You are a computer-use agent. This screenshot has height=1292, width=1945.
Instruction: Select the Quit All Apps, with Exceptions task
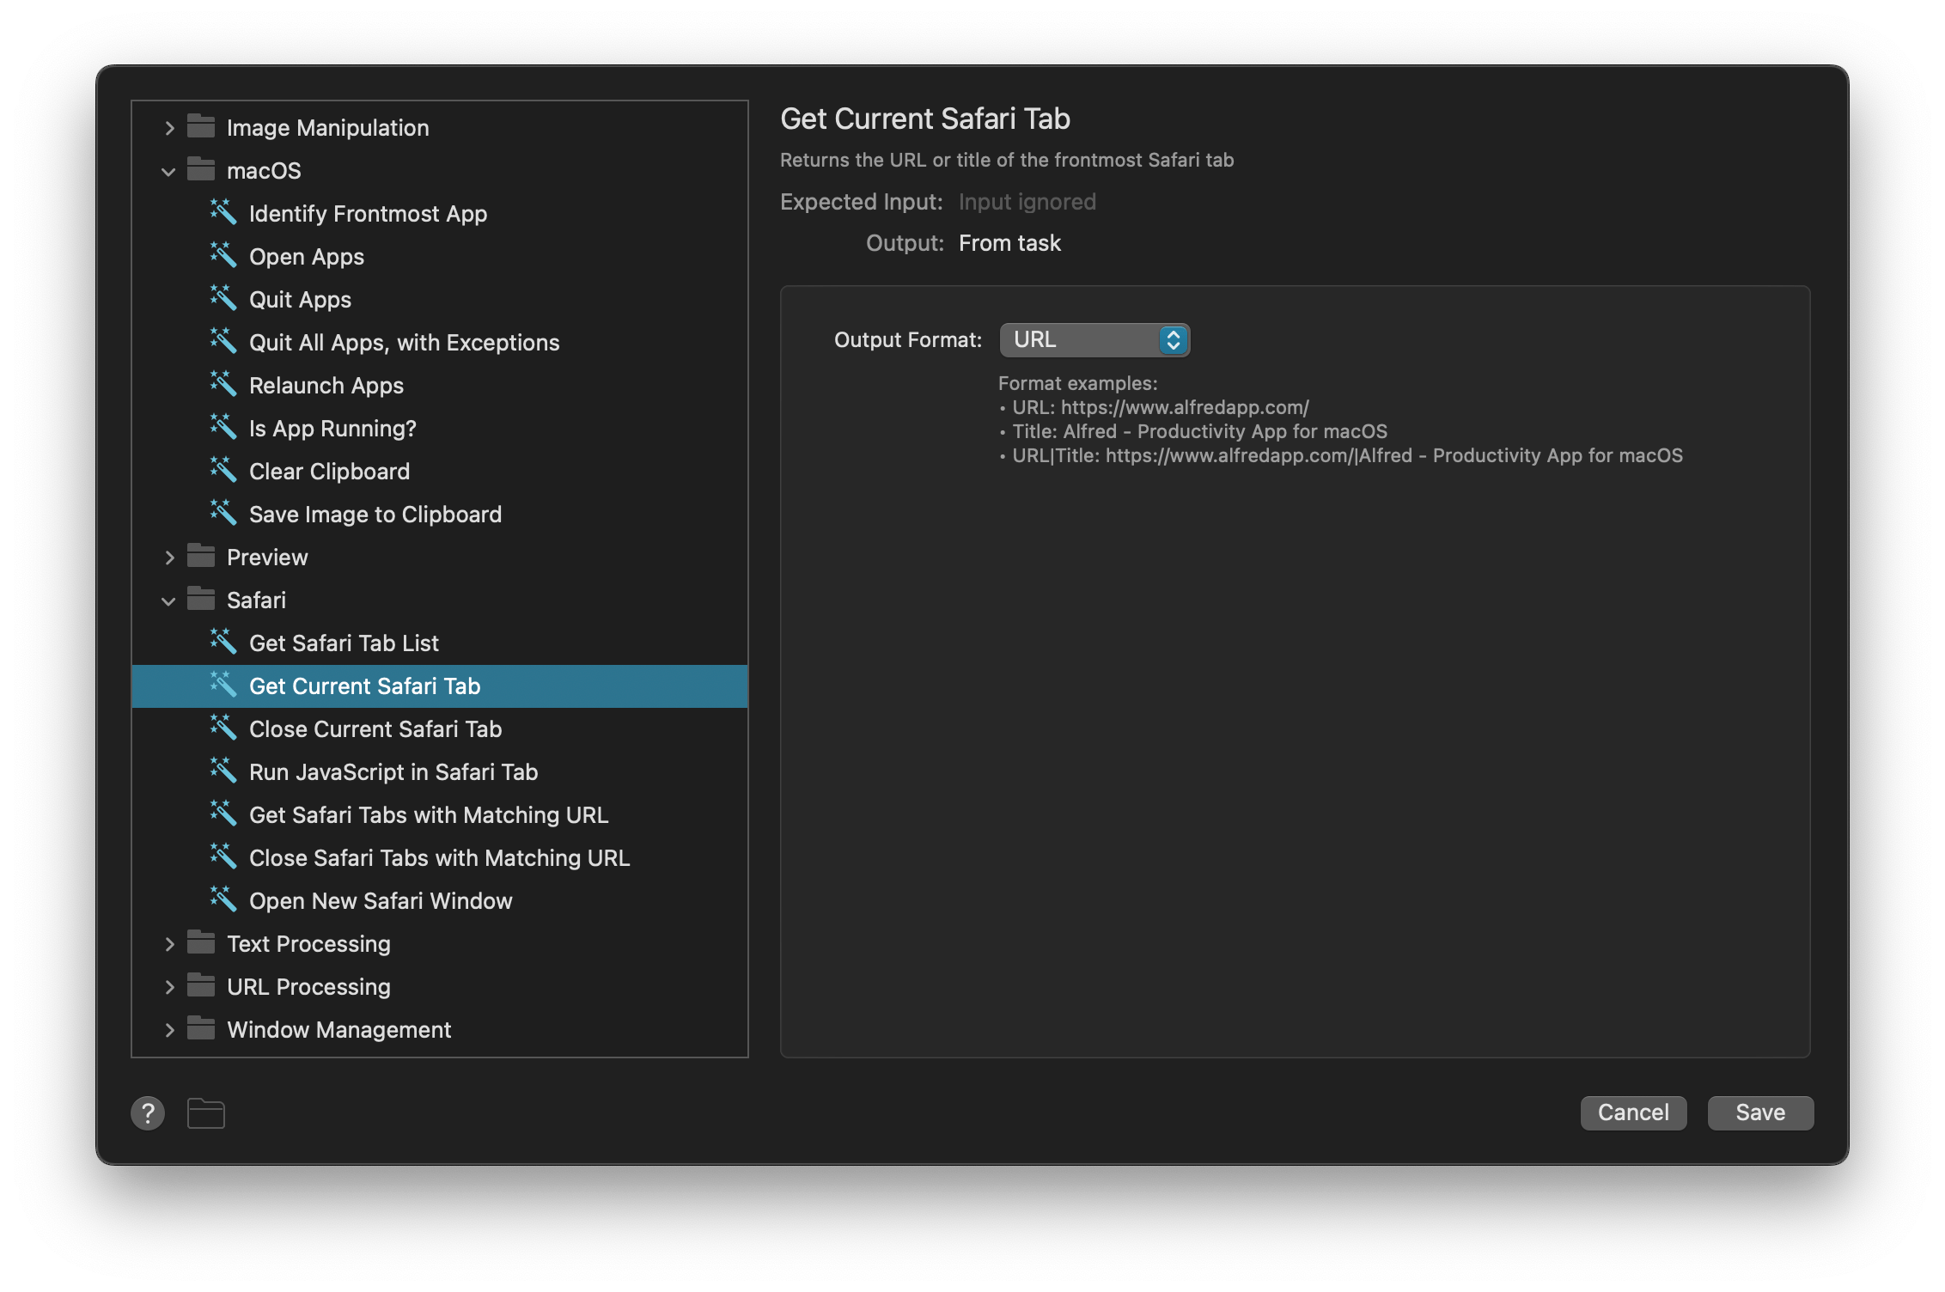404,342
